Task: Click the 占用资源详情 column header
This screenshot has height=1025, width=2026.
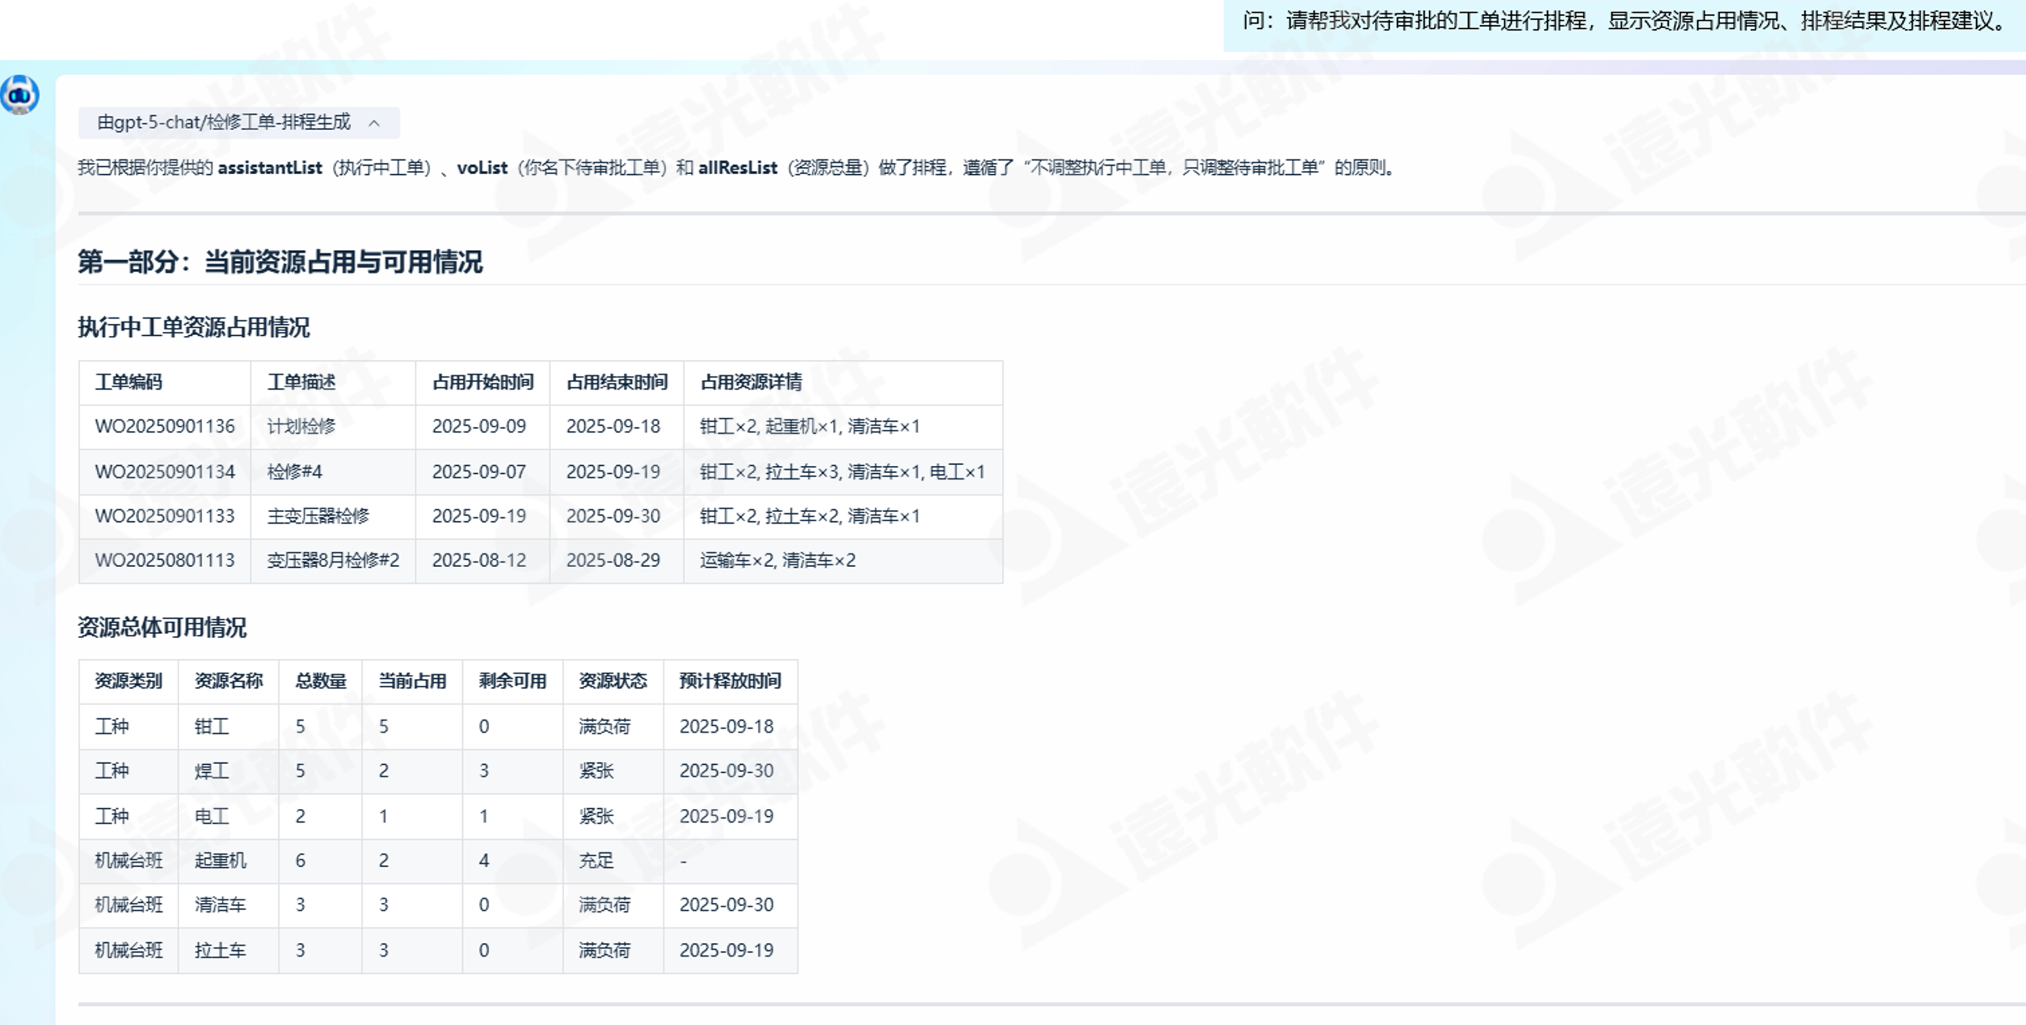Action: point(753,383)
